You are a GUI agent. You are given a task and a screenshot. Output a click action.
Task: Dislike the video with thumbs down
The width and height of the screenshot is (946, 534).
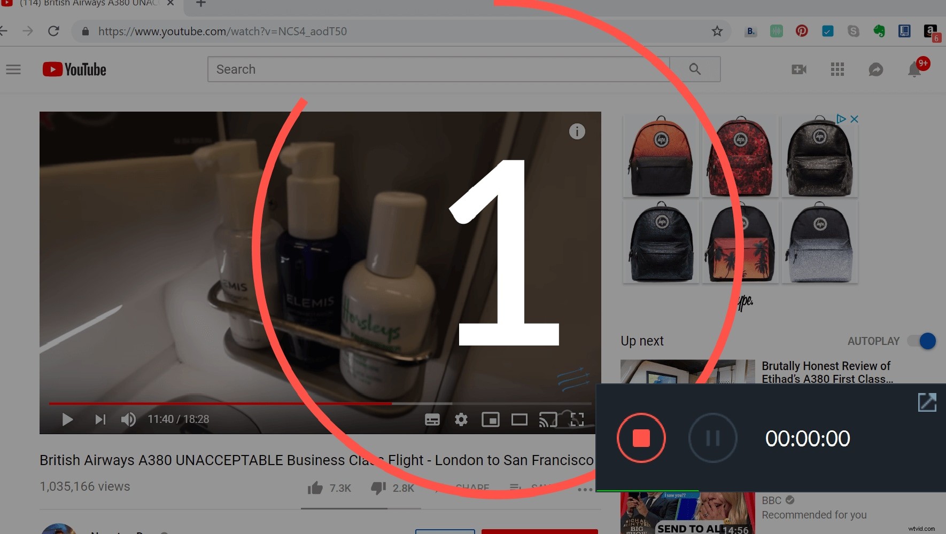(379, 487)
